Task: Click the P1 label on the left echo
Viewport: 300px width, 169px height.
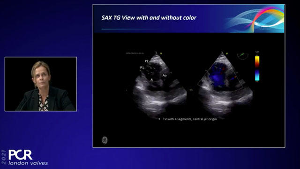Action: (x=142, y=68)
